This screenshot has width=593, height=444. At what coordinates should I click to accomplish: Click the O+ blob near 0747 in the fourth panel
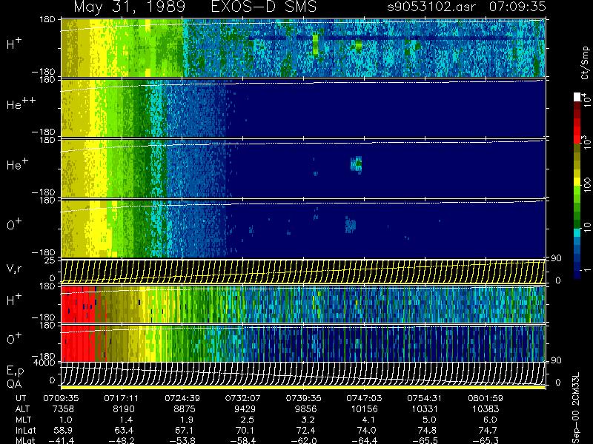tap(351, 225)
